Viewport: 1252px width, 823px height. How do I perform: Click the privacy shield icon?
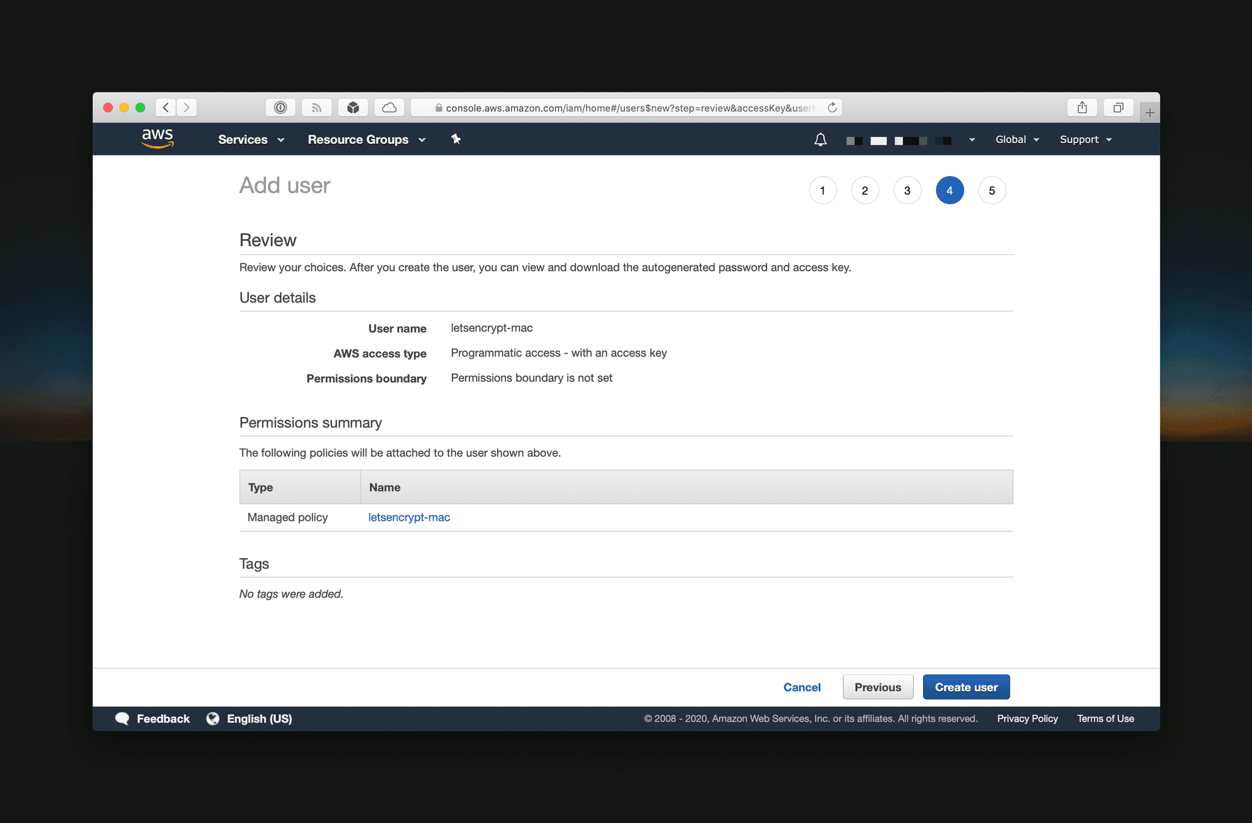281,107
